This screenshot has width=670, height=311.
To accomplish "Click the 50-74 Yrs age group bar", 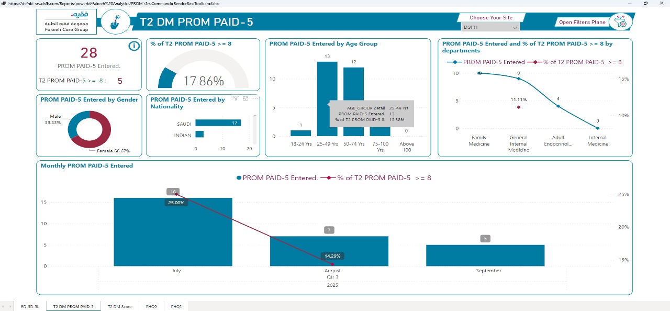I will point(353,83).
